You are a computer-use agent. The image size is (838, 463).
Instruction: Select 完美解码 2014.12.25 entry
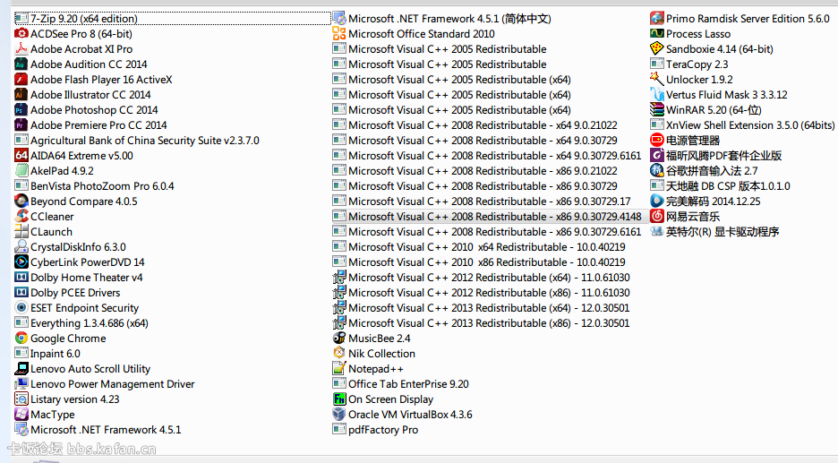pos(705,201)
